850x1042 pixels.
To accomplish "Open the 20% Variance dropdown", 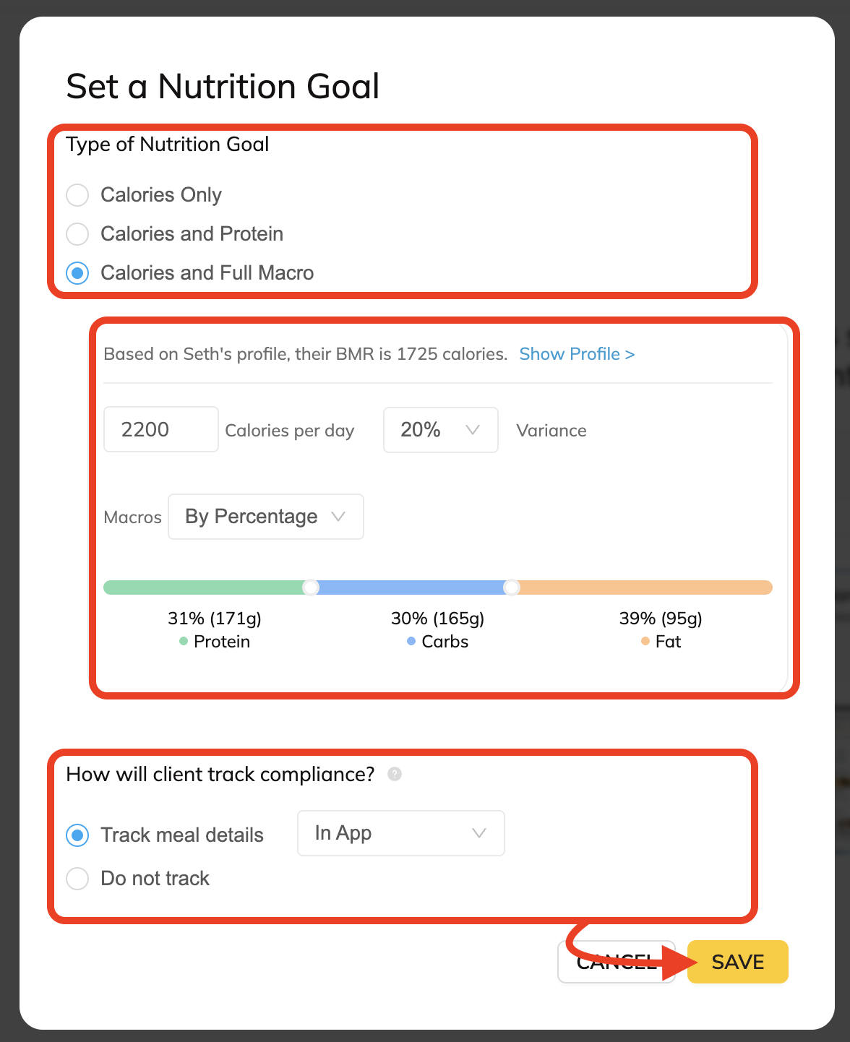I will point(440,430).
